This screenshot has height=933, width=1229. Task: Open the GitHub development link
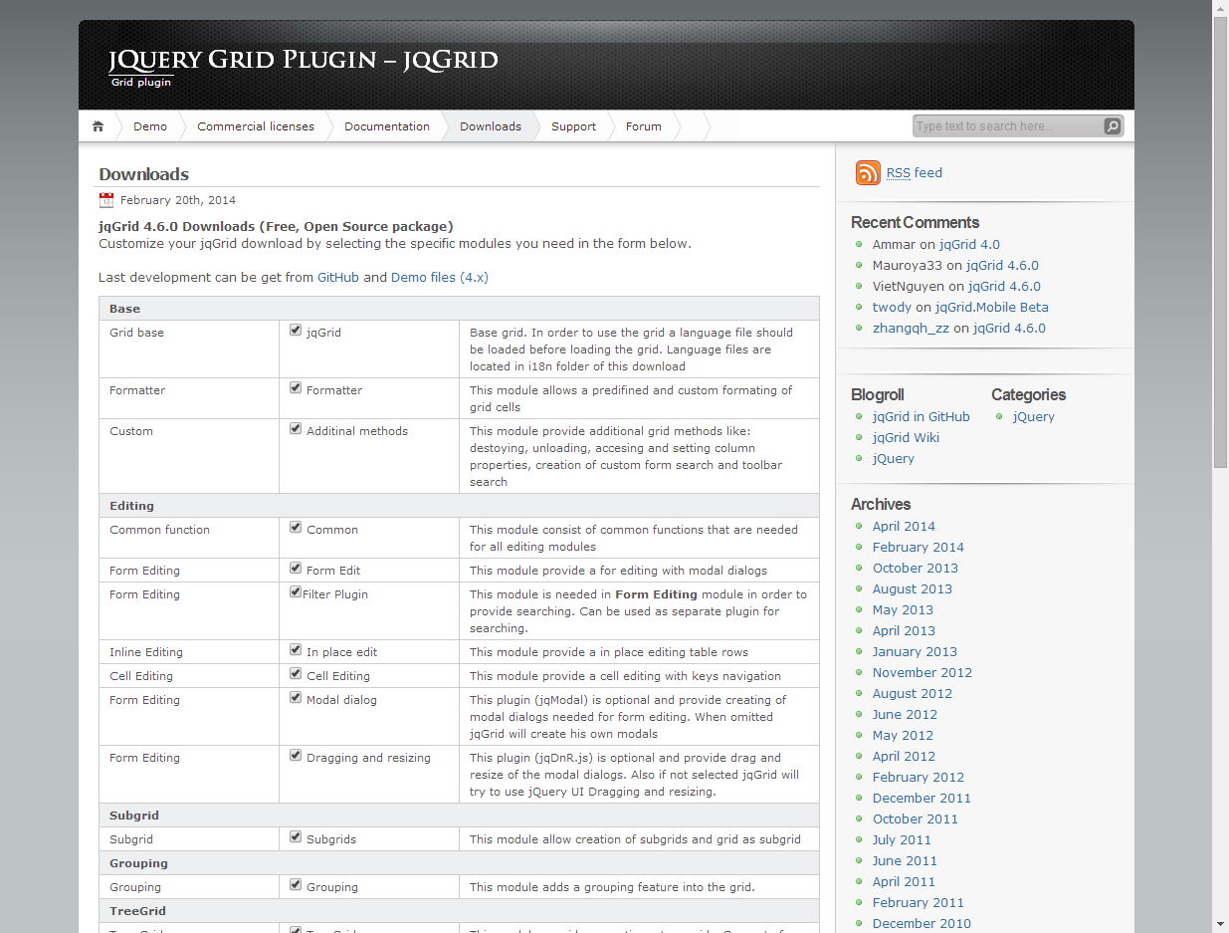point(338,278)
